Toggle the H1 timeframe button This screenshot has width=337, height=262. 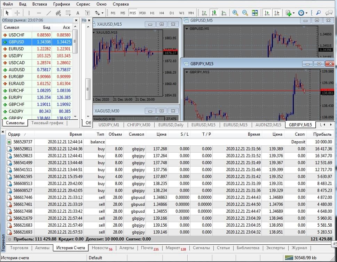pyautogui.click(x=152, y=13)
